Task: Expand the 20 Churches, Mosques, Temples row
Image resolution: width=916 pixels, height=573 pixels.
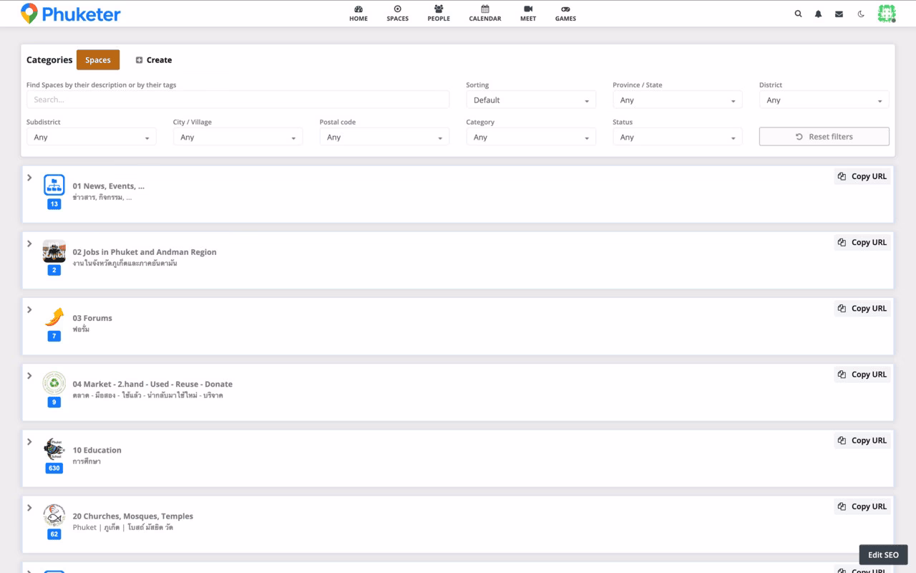Action: pos(29,507)
